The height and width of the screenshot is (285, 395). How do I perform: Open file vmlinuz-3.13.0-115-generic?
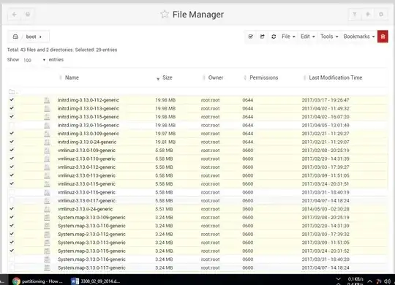pyautogui.click(x=86, y=184)
